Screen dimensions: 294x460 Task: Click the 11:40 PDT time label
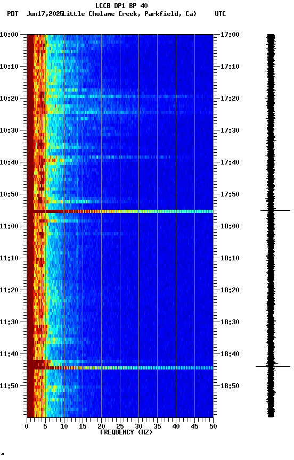pos(9,354)
